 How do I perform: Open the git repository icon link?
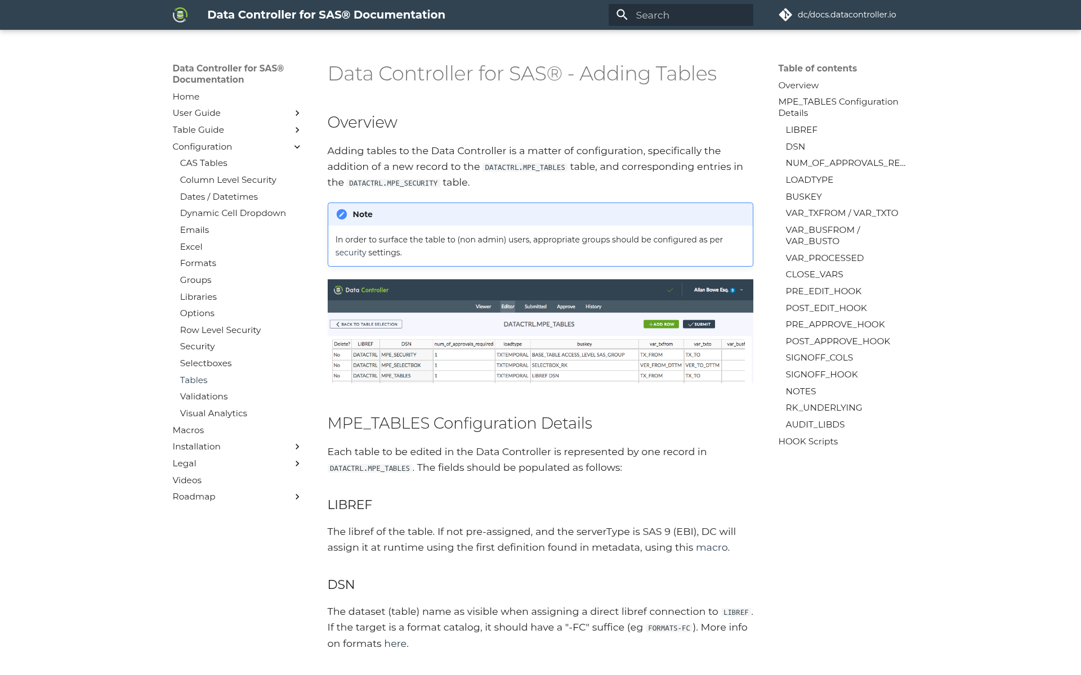[785, 15]
